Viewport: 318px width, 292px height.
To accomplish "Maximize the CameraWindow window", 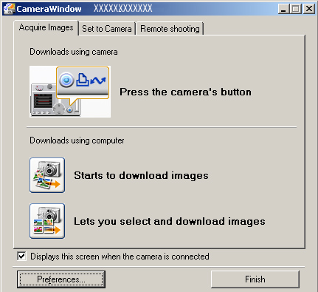I will (296, 9).
